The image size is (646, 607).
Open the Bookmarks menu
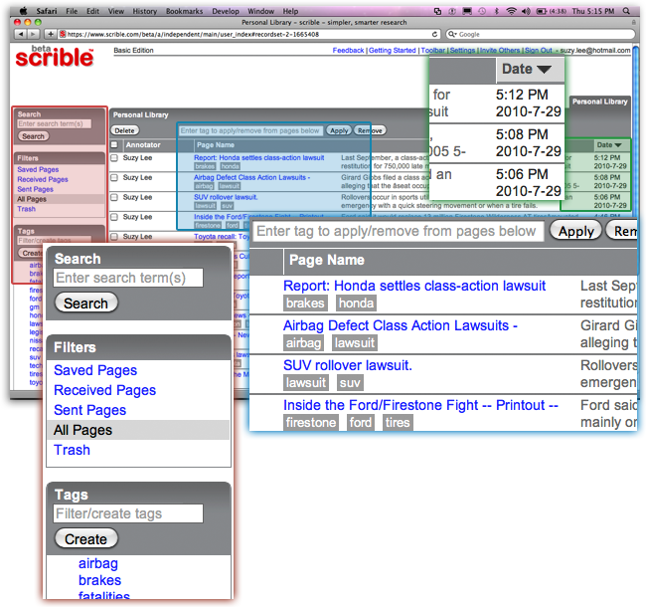pos(184,11)
